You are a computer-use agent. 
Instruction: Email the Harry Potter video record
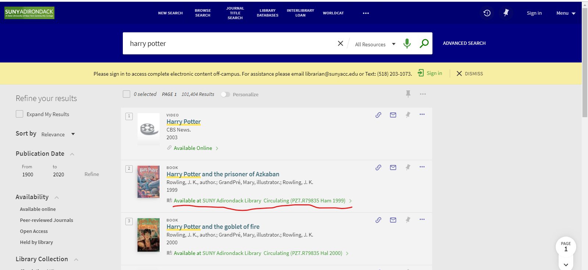coord(393,115)
